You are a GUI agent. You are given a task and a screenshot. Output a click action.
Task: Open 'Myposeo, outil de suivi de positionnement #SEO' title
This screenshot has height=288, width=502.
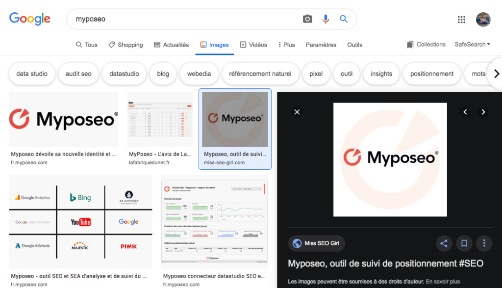coord(385,263)
